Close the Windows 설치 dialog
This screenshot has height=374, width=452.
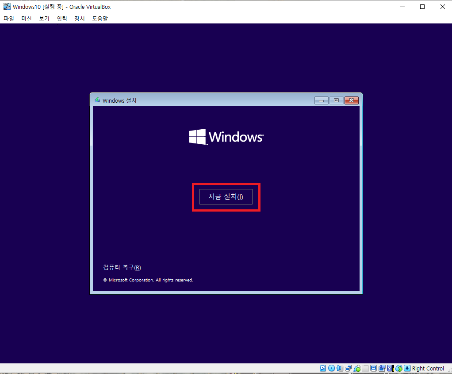[x=352, y=100]
